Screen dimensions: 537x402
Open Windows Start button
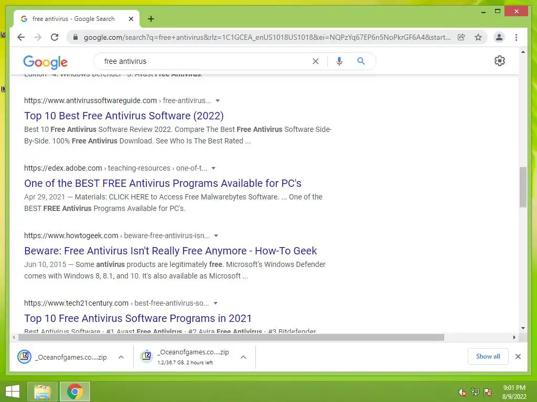(13, 392)
